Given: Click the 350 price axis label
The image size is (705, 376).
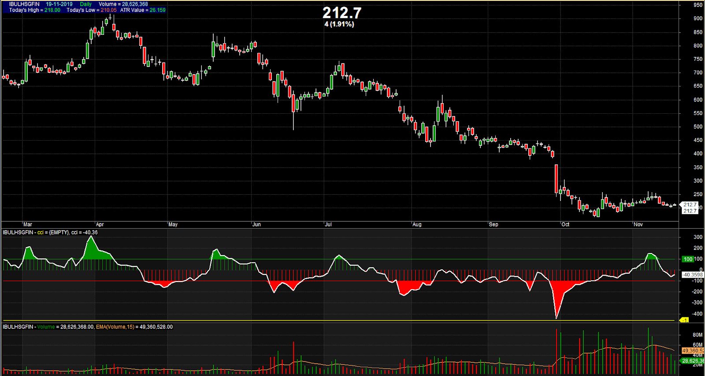Looking at the screenshot, I should (698, 168).
